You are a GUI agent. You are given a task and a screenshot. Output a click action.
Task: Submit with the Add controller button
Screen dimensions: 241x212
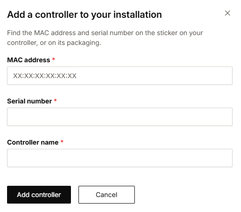point(39,195)
